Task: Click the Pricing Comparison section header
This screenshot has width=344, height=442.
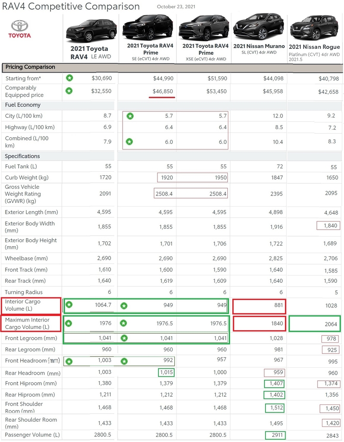Action: coord(172,67)
